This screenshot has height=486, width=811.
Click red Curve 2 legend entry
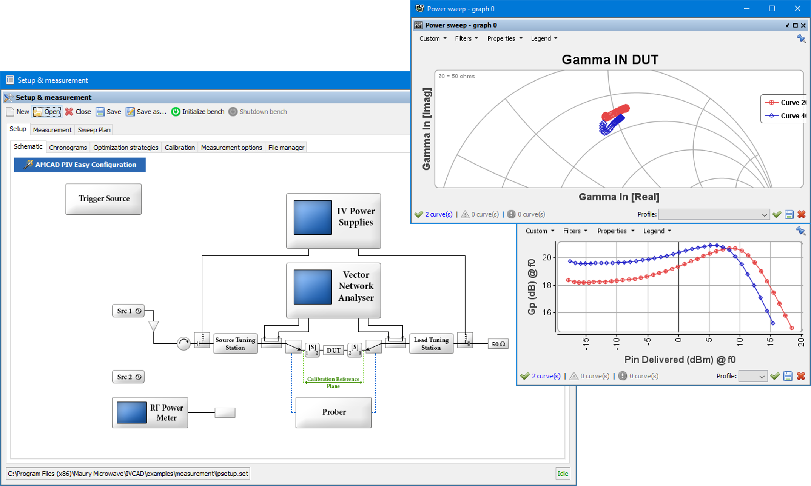(785, 102)
